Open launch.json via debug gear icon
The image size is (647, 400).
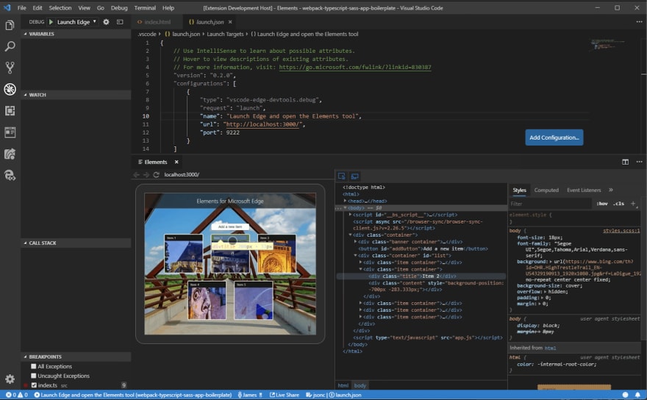point(106,22)
